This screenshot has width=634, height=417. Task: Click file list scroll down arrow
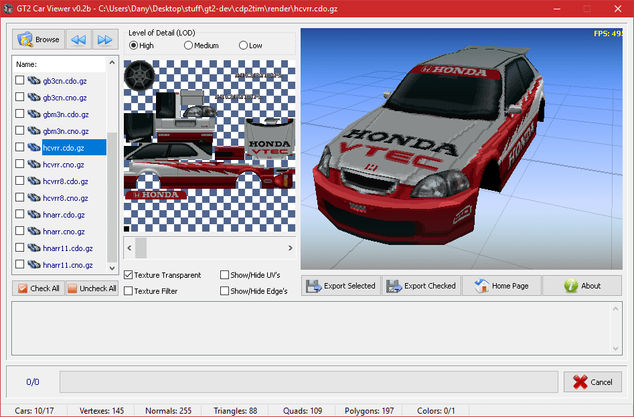click(x=112, y=268)
